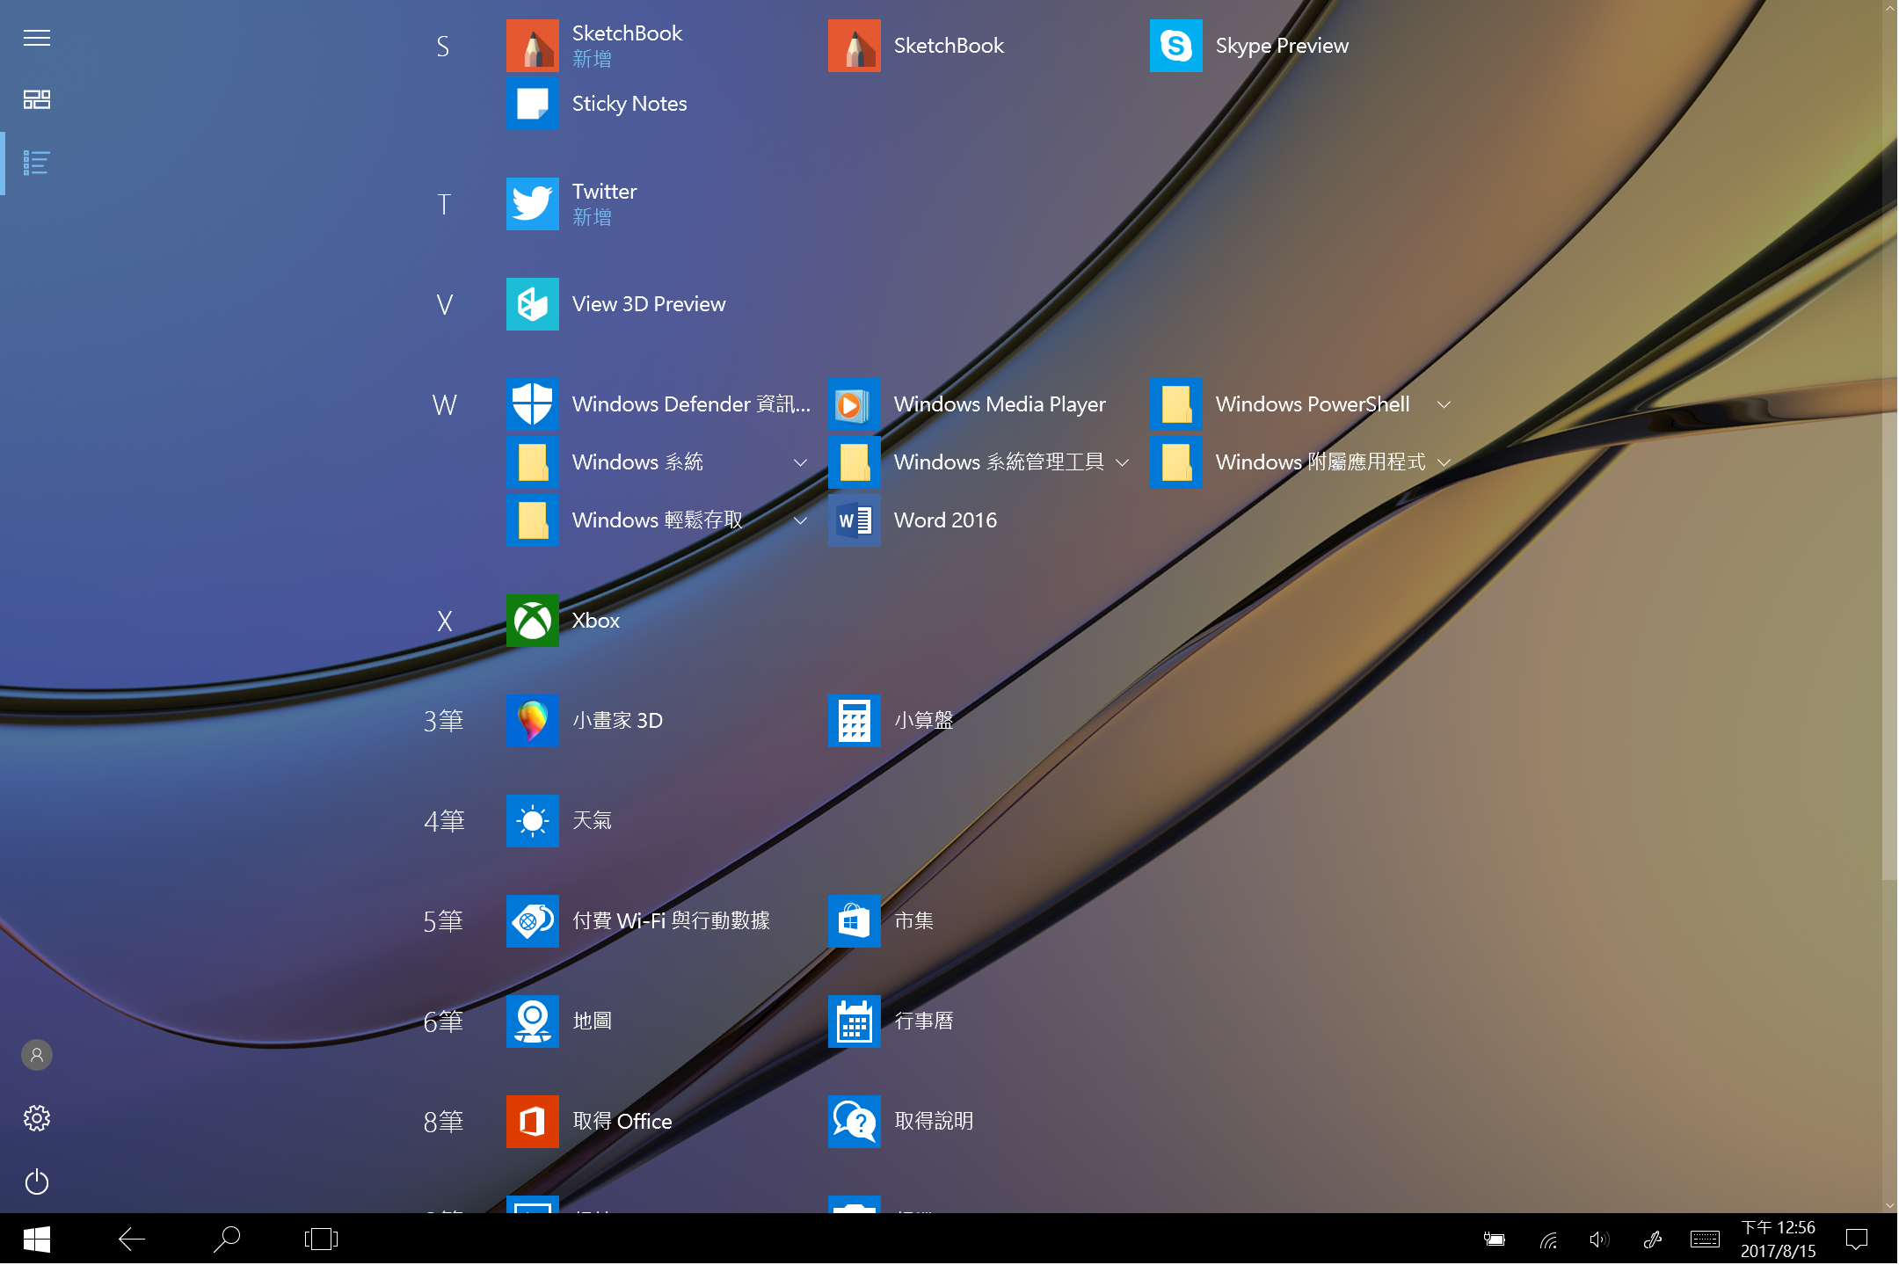The height and width of the screenshot is (1265, 1899).
Task: Open the 天氣 weather app
Action: pyautogui.click(x=658, y=821)
